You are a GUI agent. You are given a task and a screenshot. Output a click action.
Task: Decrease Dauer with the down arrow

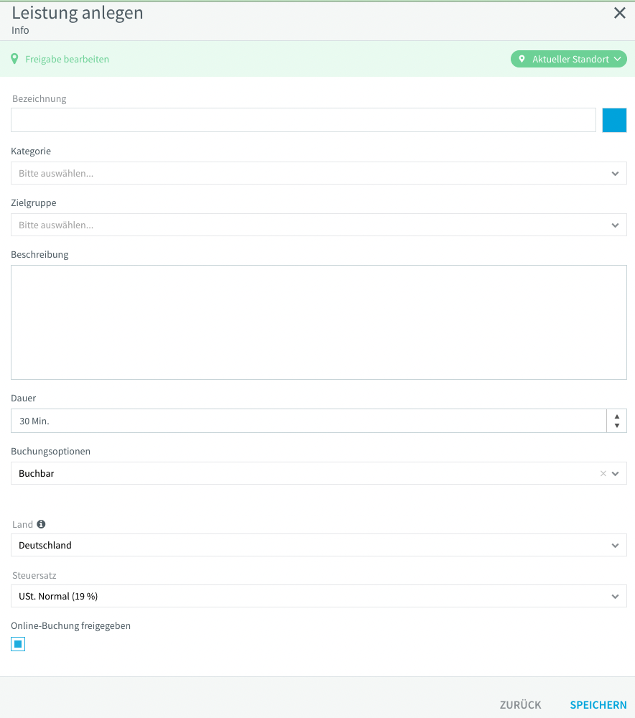pos(617,425)
